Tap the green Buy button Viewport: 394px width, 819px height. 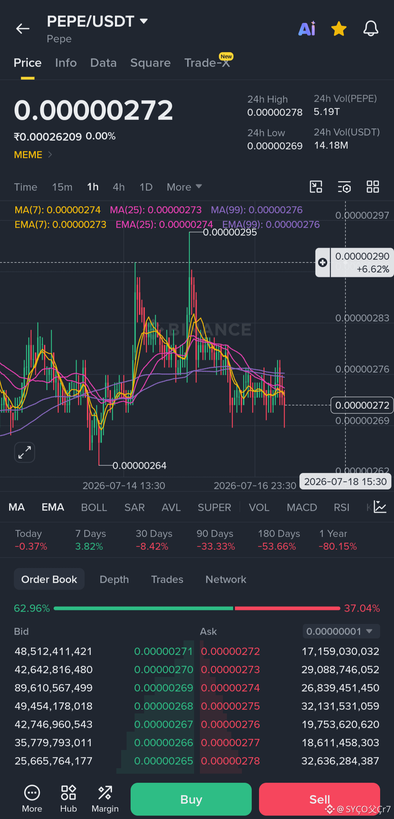click(191, 799)
